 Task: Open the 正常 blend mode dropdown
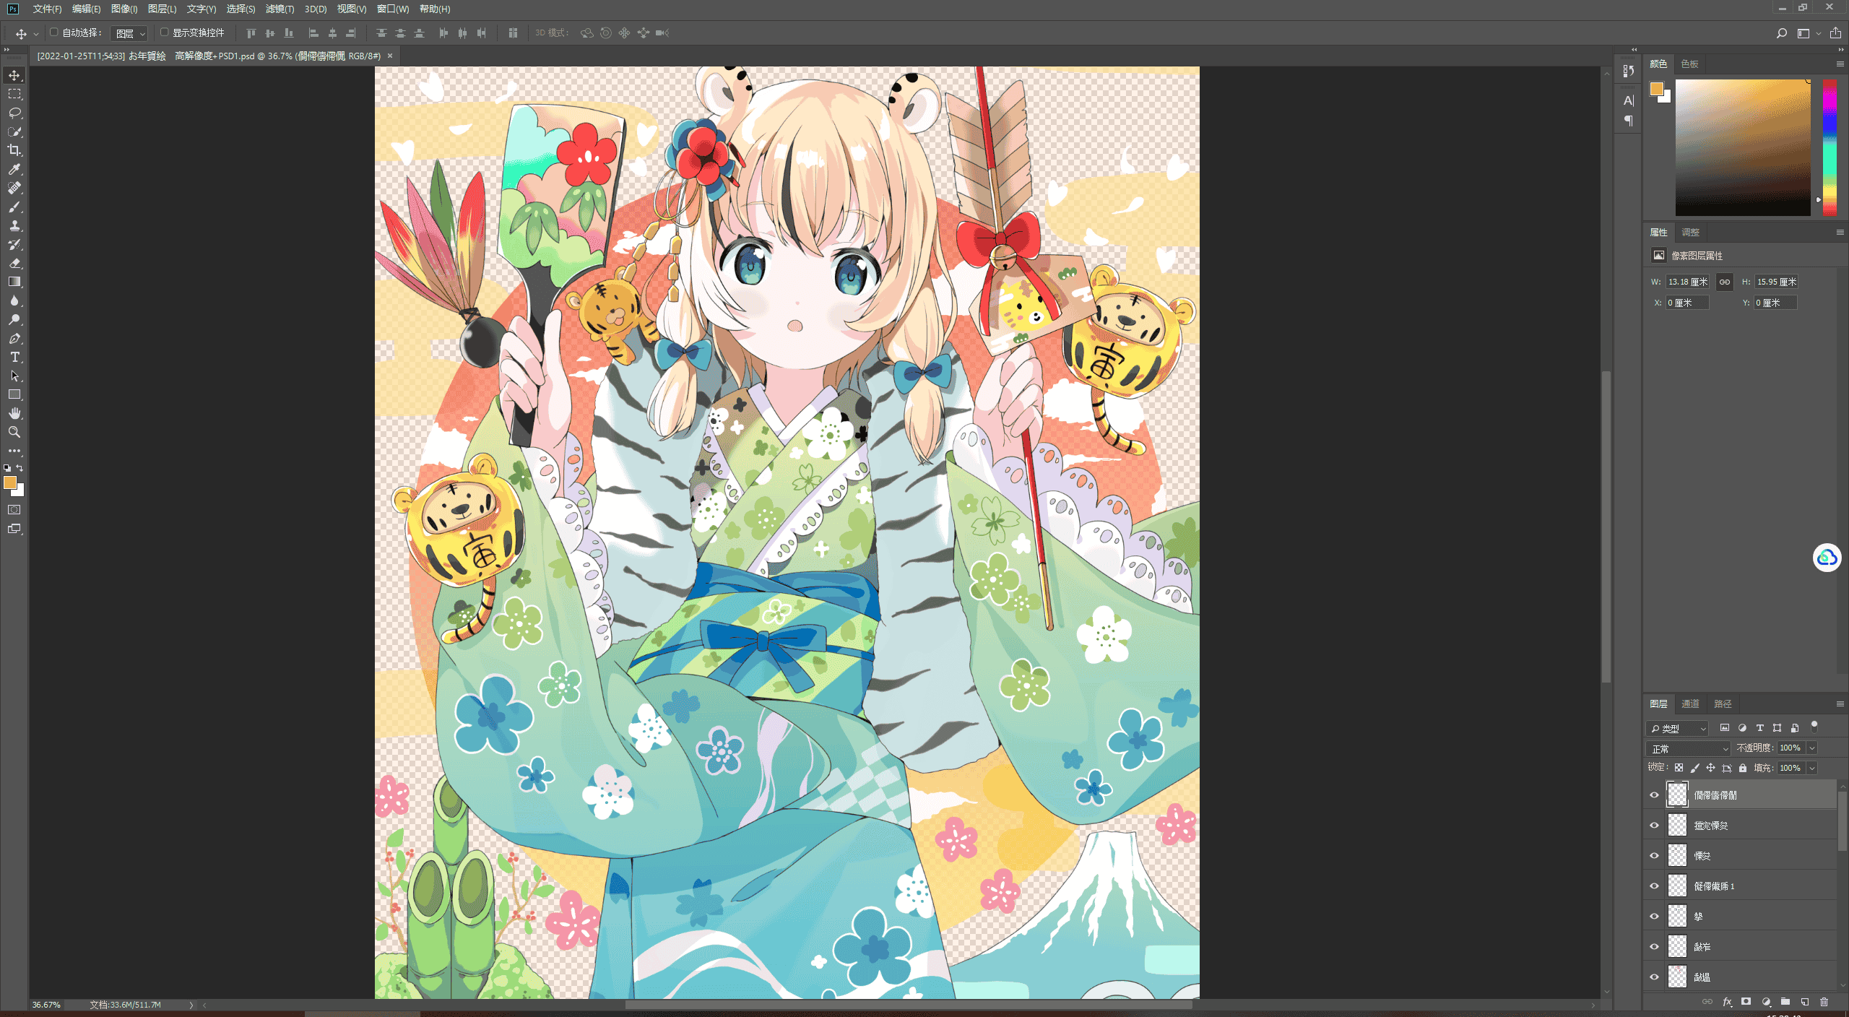pyautogui.click(x=1689, y=748)
